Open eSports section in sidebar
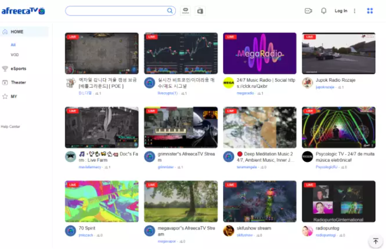The height and width of the screenshot is (250, 386). [x=18, y=68]
